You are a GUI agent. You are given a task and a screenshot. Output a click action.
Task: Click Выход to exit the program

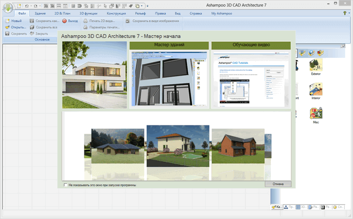(x=70, y=21)
